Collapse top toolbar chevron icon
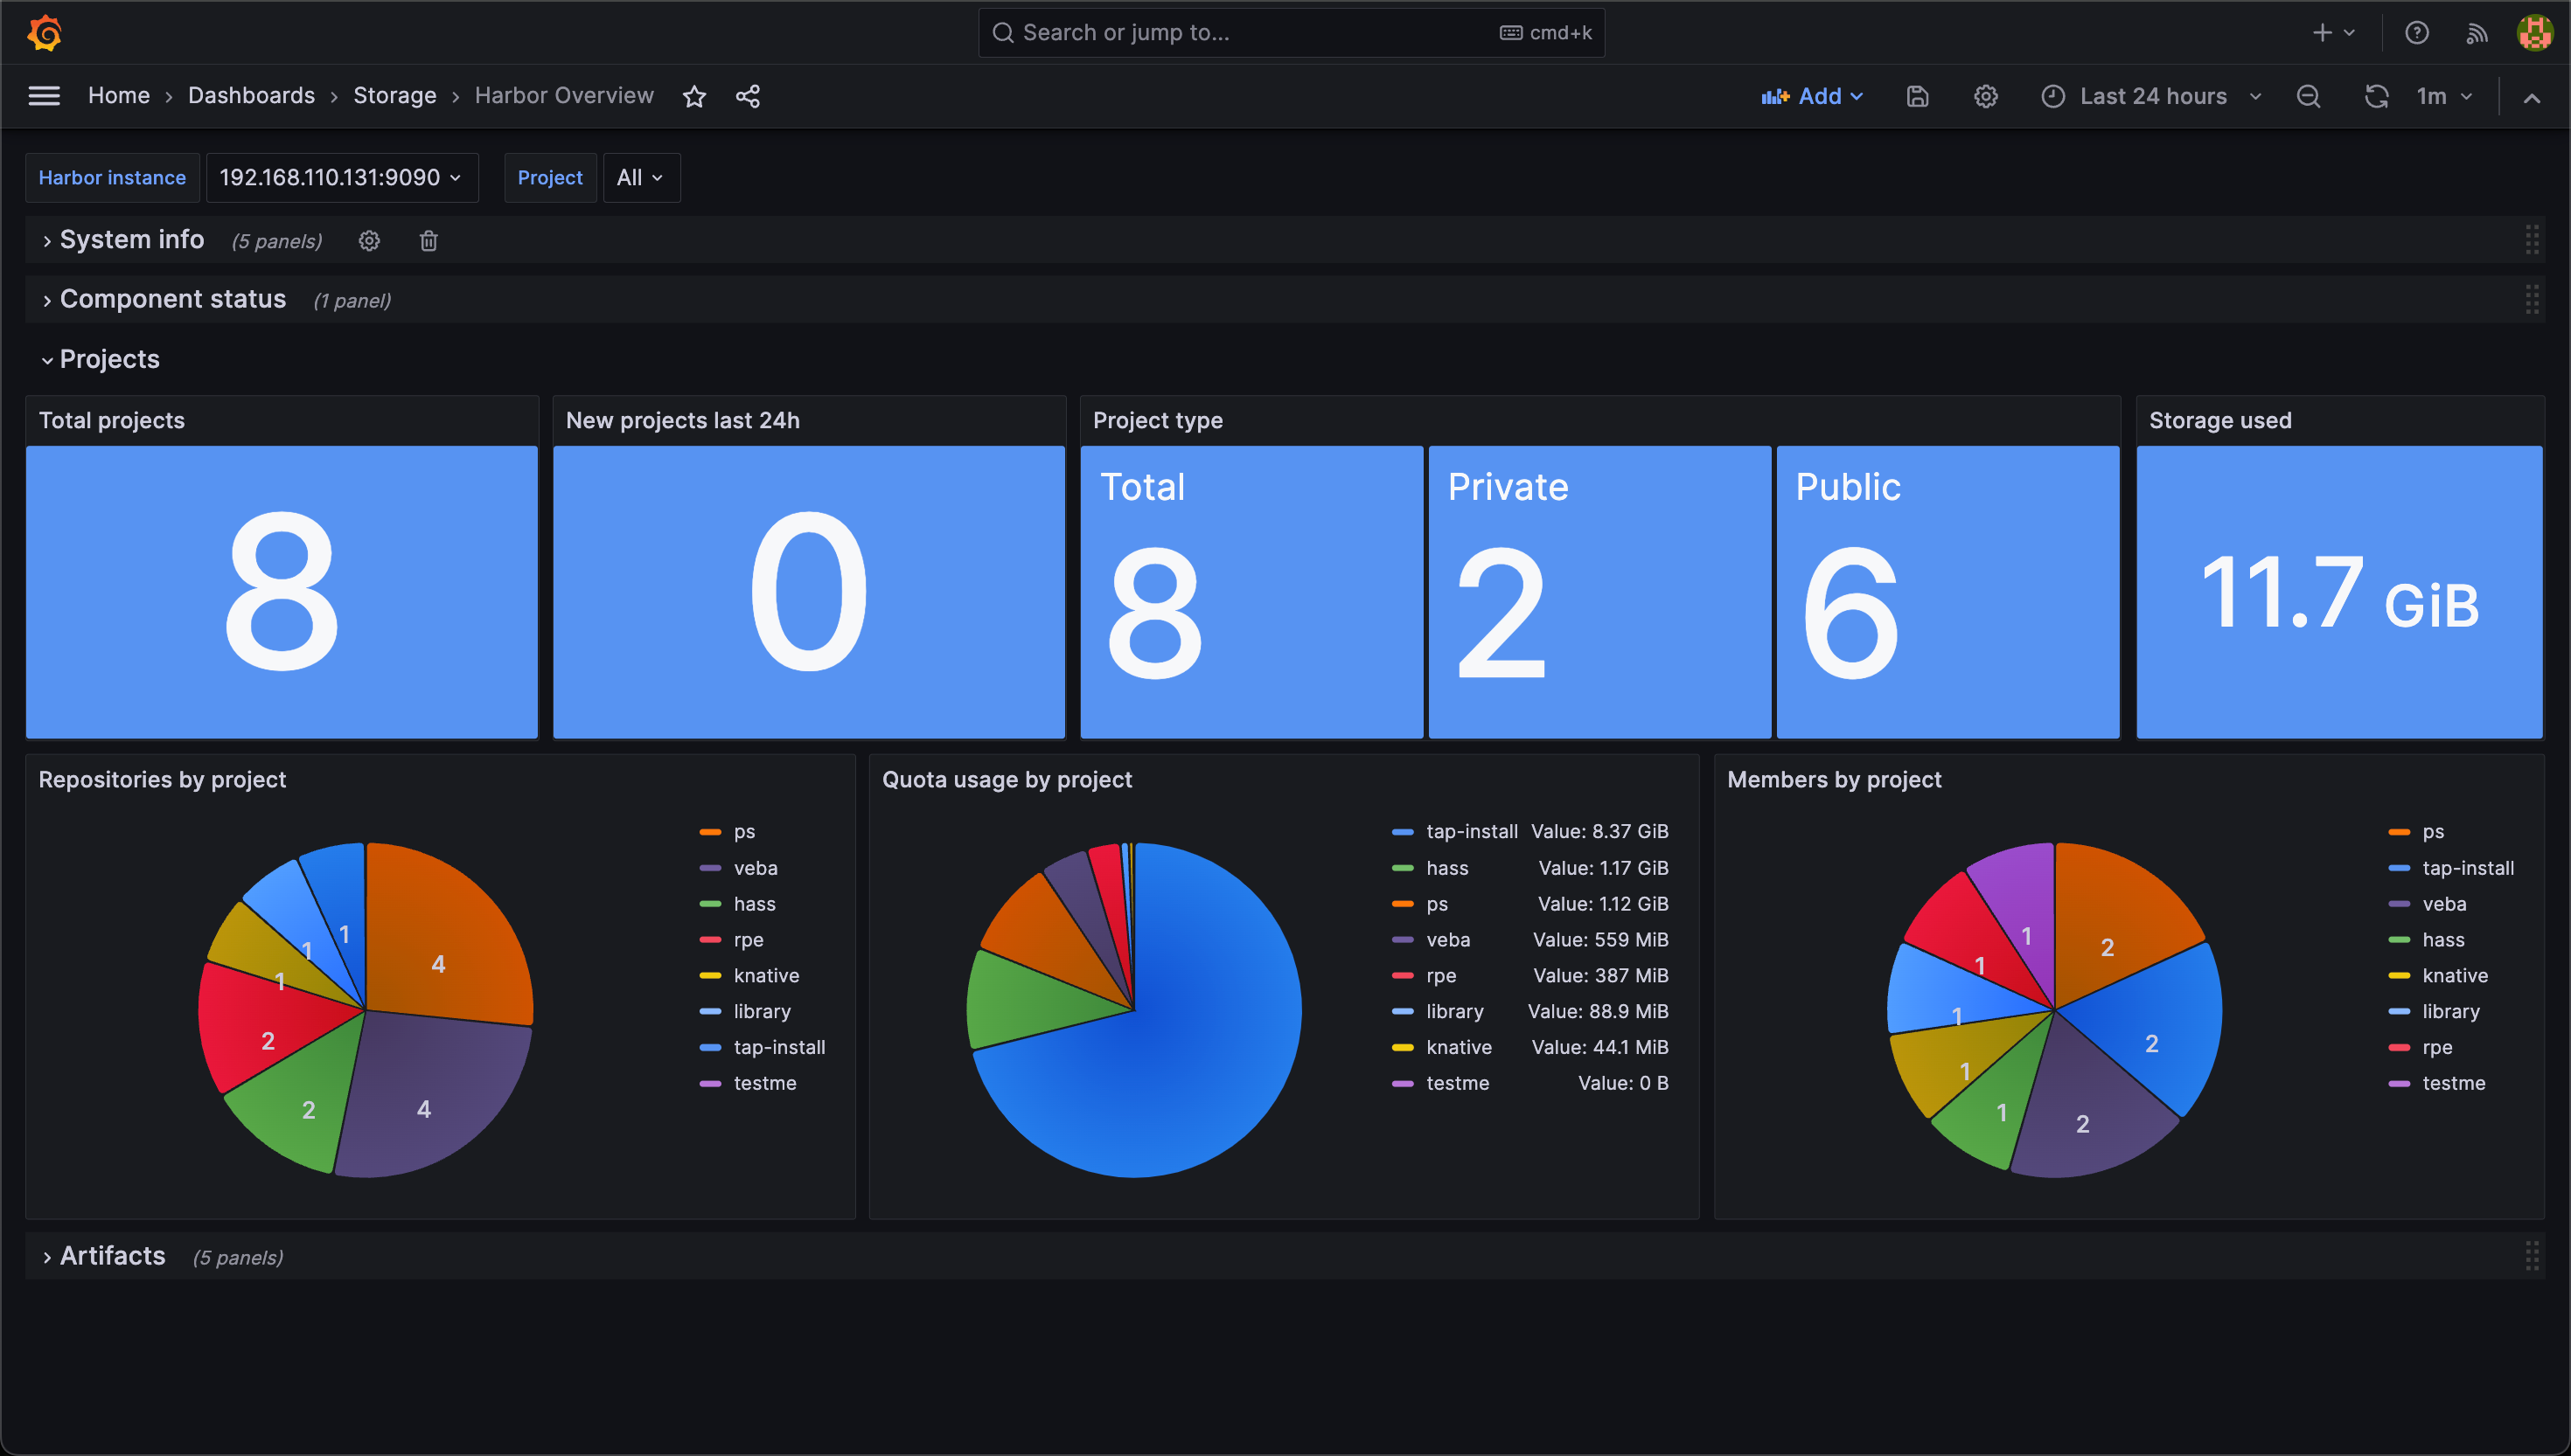The height and width of the screenshot is (1456, 2571). pos(2532,98)
